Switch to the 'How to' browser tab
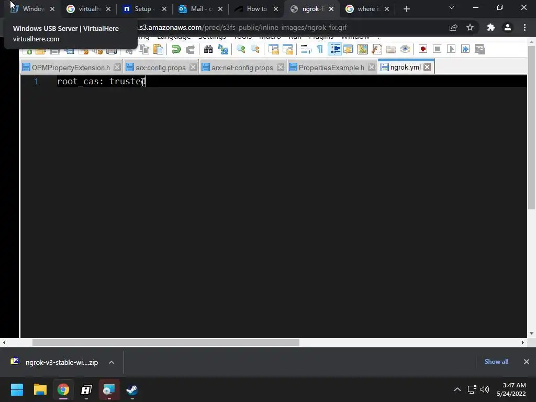This screenshot has width=536, height=402. 256,9
